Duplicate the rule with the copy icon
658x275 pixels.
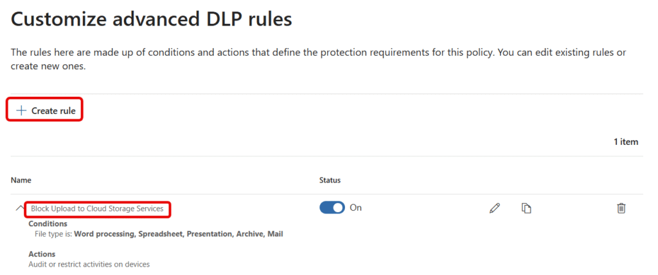click(526, 208)
